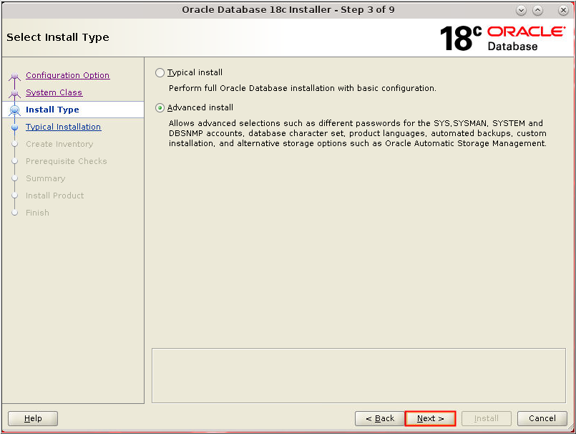Click the Typical Installation step indicator icon
The image size is (576, 434).
click(14, 127)
